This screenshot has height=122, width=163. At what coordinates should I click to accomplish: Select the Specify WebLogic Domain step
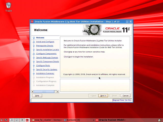(x=47, y=58)
